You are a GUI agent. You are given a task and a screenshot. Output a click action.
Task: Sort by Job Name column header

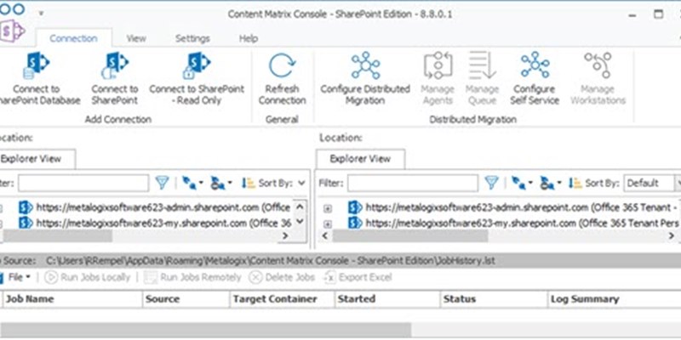point(72,299)
